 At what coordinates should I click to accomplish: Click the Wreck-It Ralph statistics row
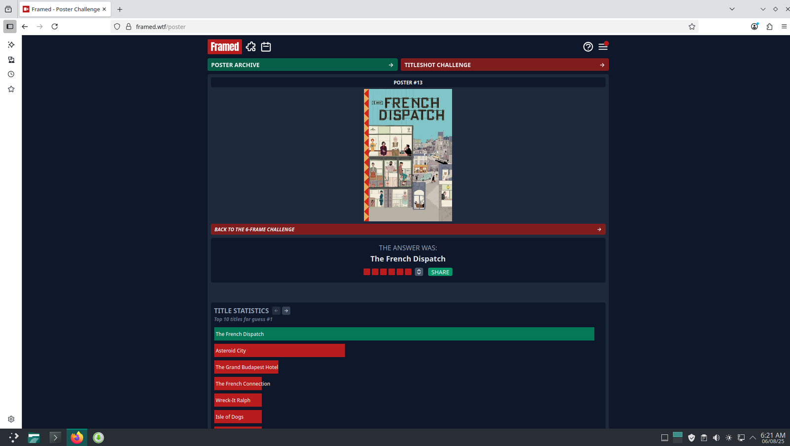click(238, 400)
